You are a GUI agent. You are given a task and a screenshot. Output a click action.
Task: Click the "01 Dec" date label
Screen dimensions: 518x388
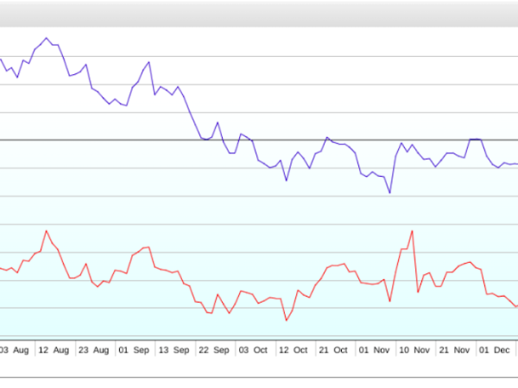pyautogui.click(x=495, y=350)
